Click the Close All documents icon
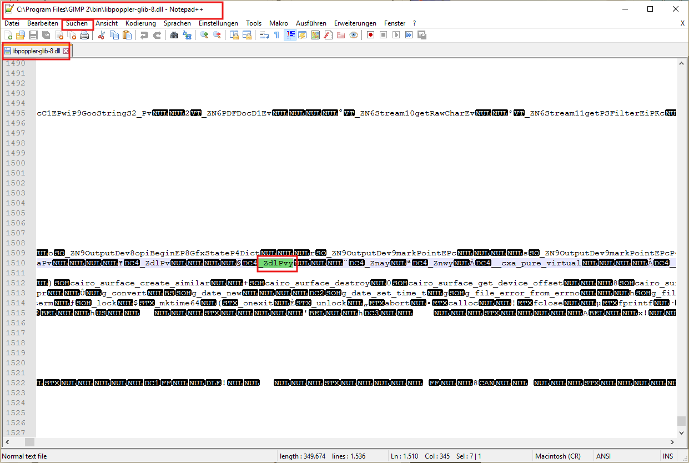Image resolution: width=689 pixels, height=463 pixels. click(x=72, y=35)
